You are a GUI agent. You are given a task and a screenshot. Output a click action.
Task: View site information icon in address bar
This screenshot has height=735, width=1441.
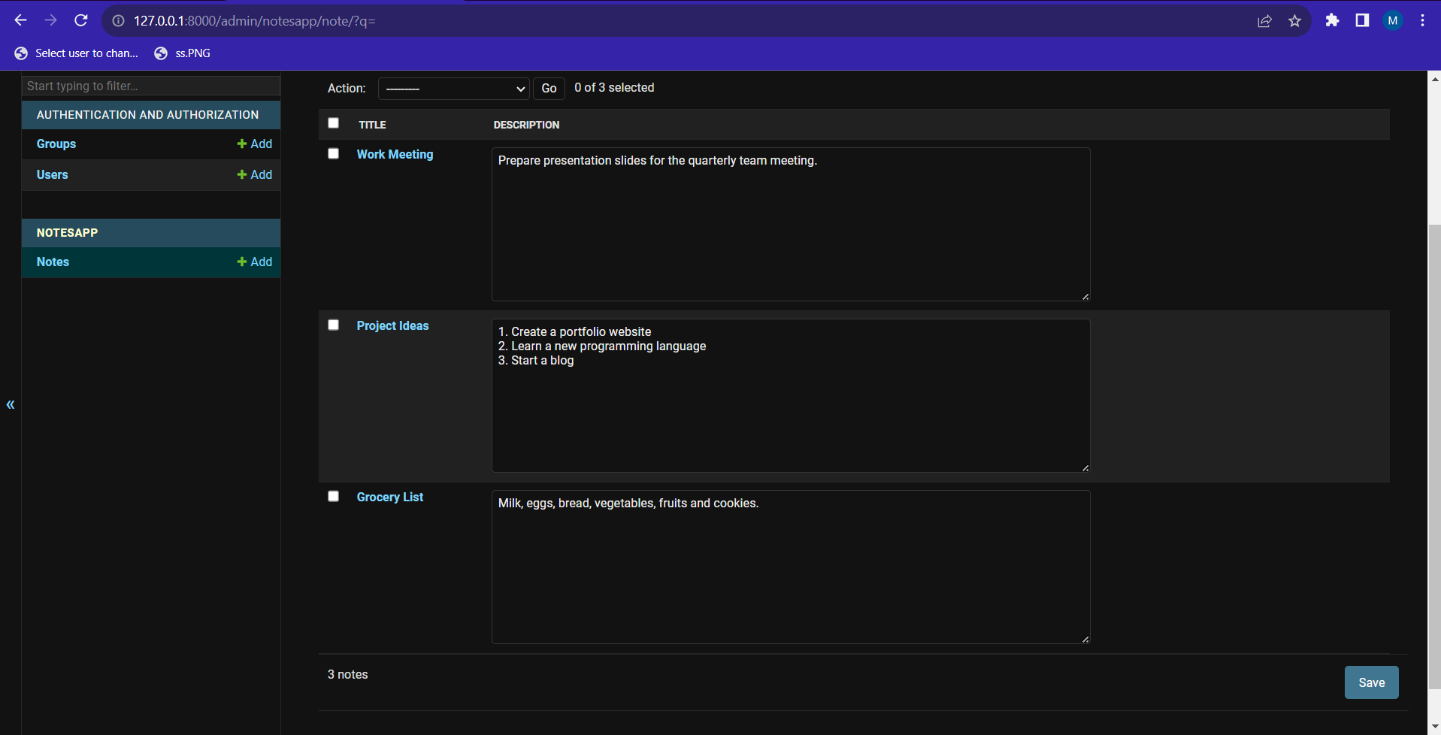tap(118, 21)
